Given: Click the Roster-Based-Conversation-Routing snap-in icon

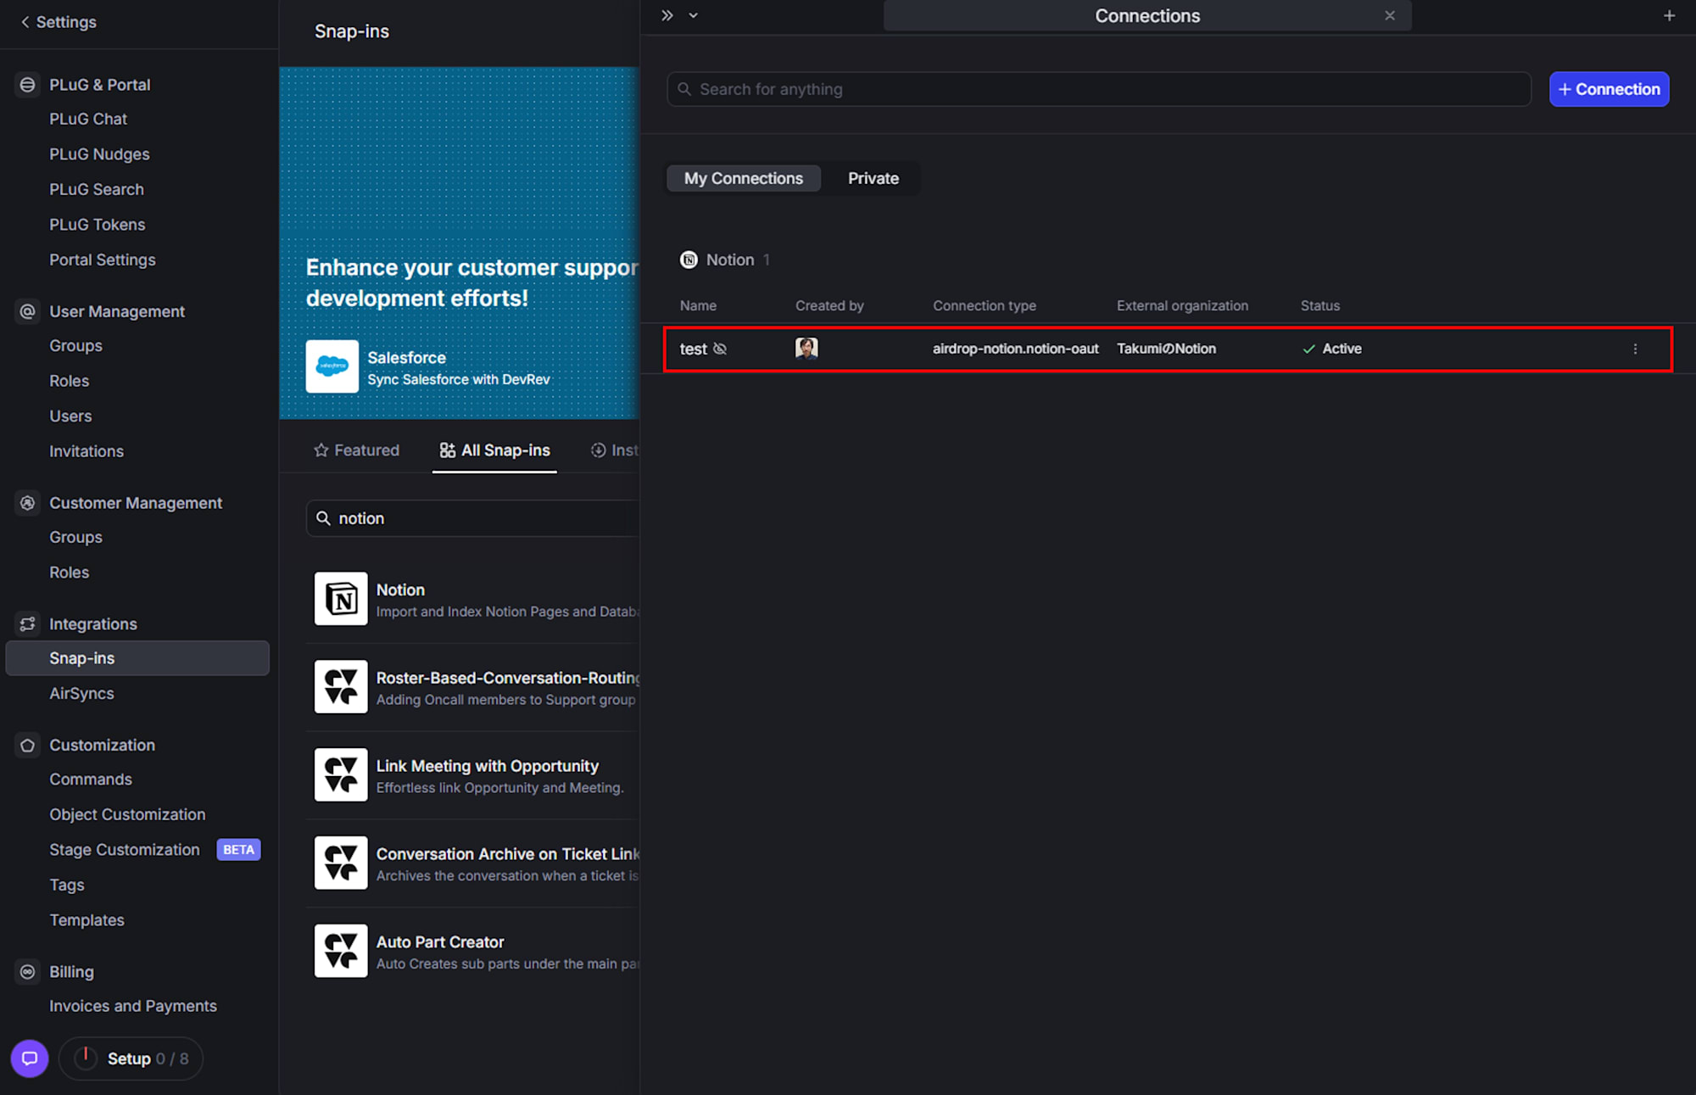Looking at the screenshot, I should tap(341, 687).
